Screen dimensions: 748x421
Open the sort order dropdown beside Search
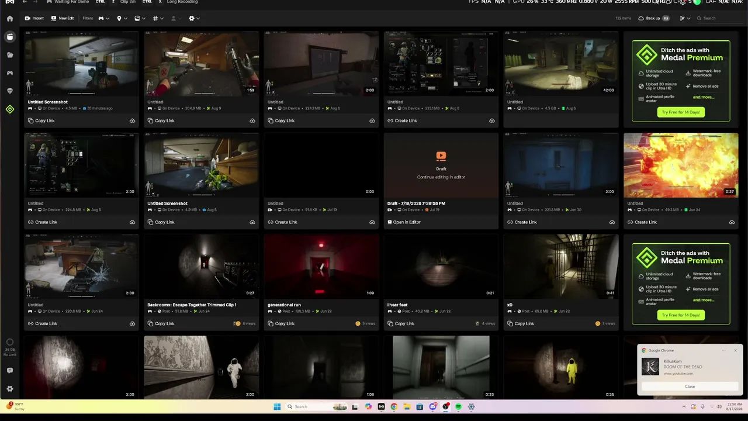tap(685, 18)
